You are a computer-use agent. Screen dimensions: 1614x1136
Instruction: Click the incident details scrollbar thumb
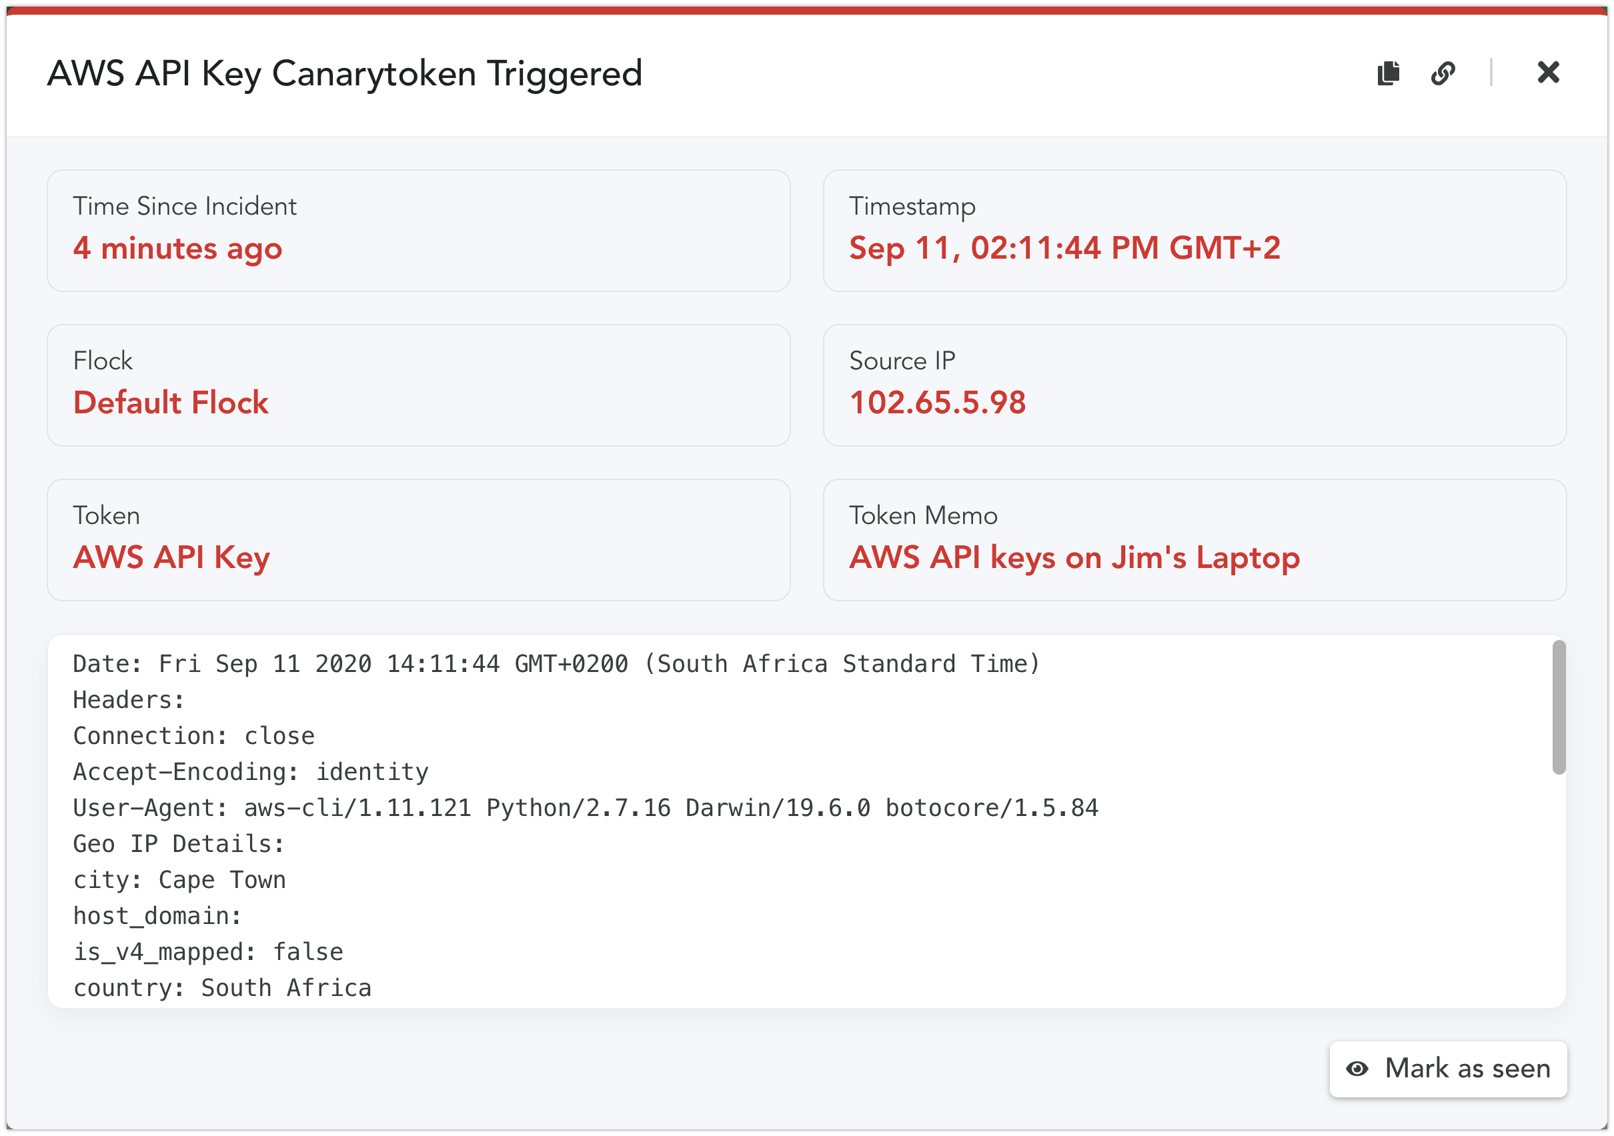1559,707
